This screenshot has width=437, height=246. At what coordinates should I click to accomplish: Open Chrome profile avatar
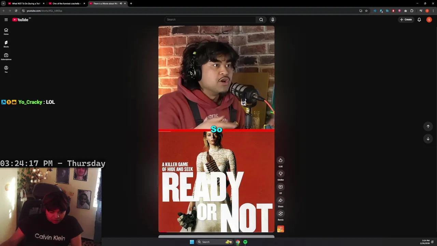(427, 11)
